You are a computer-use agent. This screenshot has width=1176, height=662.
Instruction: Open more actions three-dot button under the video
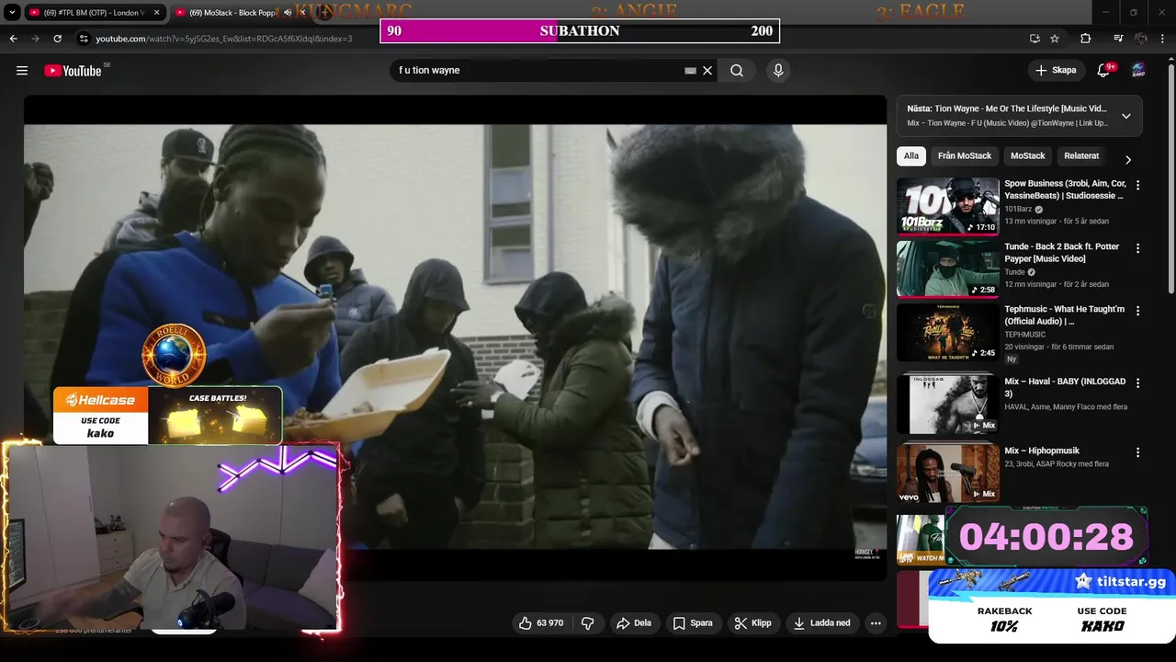[876, 623]
